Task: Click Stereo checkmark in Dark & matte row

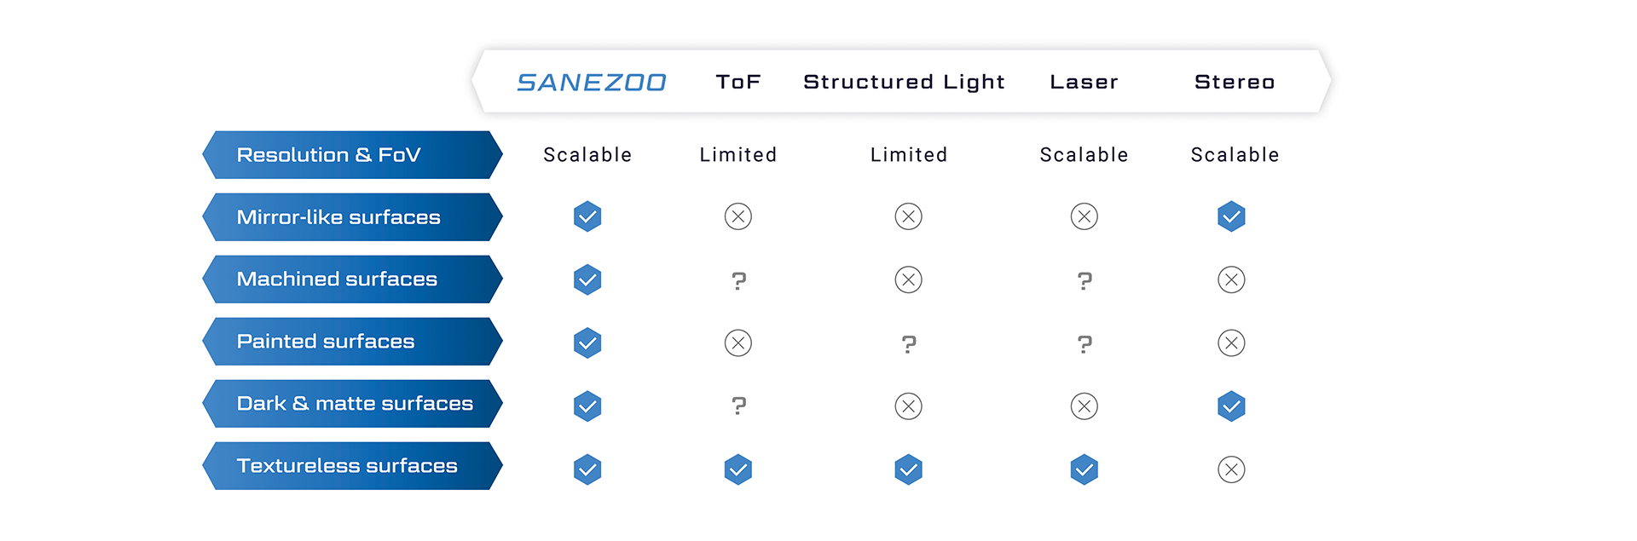Action: coord(1231,406)
